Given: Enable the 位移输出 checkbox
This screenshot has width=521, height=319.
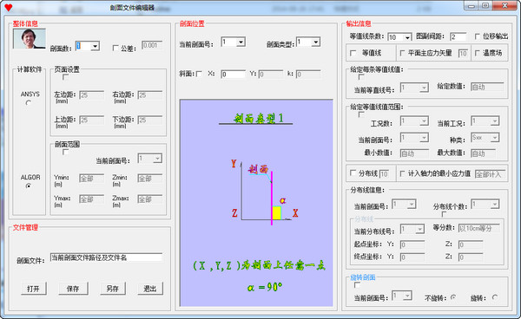Looking at the screenshot, I should [x=477, y=36].
